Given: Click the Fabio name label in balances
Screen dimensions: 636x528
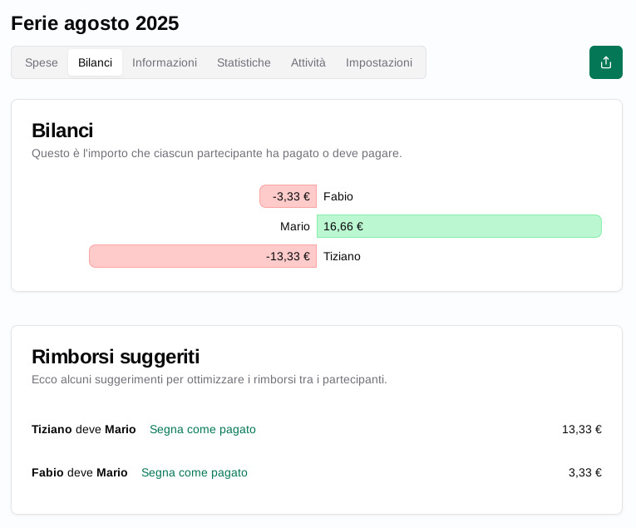Looking at the screenshot, I should click(338, 196).
